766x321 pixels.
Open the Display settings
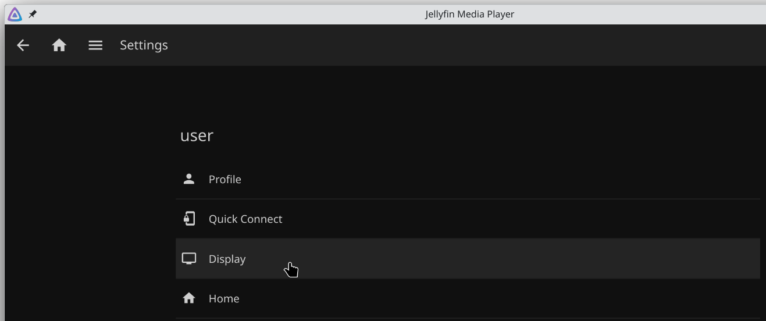(x=468, y=258)
